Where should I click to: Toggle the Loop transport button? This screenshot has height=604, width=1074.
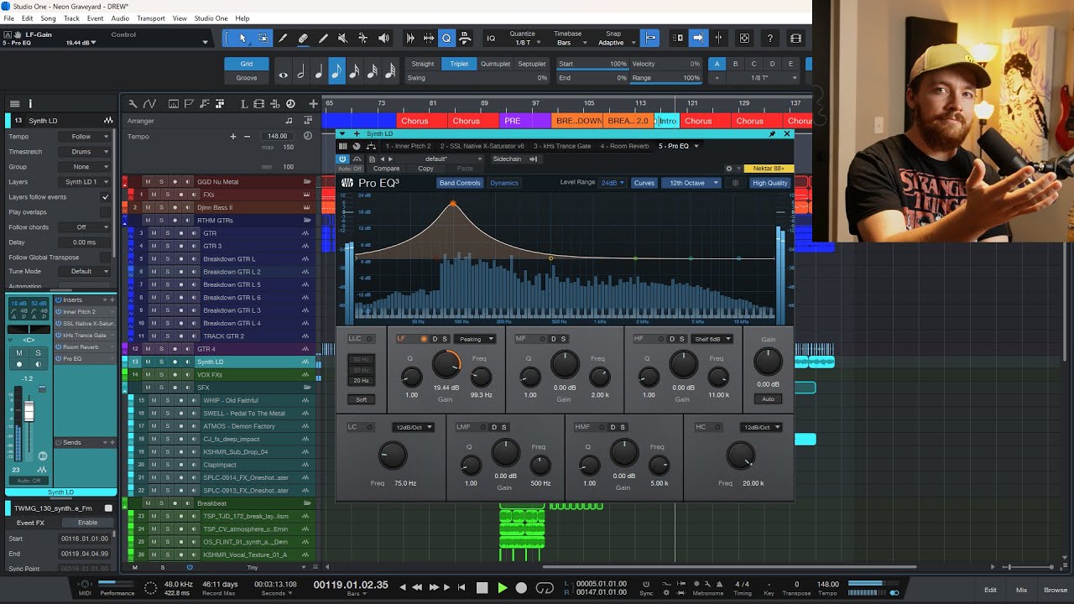coord(545,587)
